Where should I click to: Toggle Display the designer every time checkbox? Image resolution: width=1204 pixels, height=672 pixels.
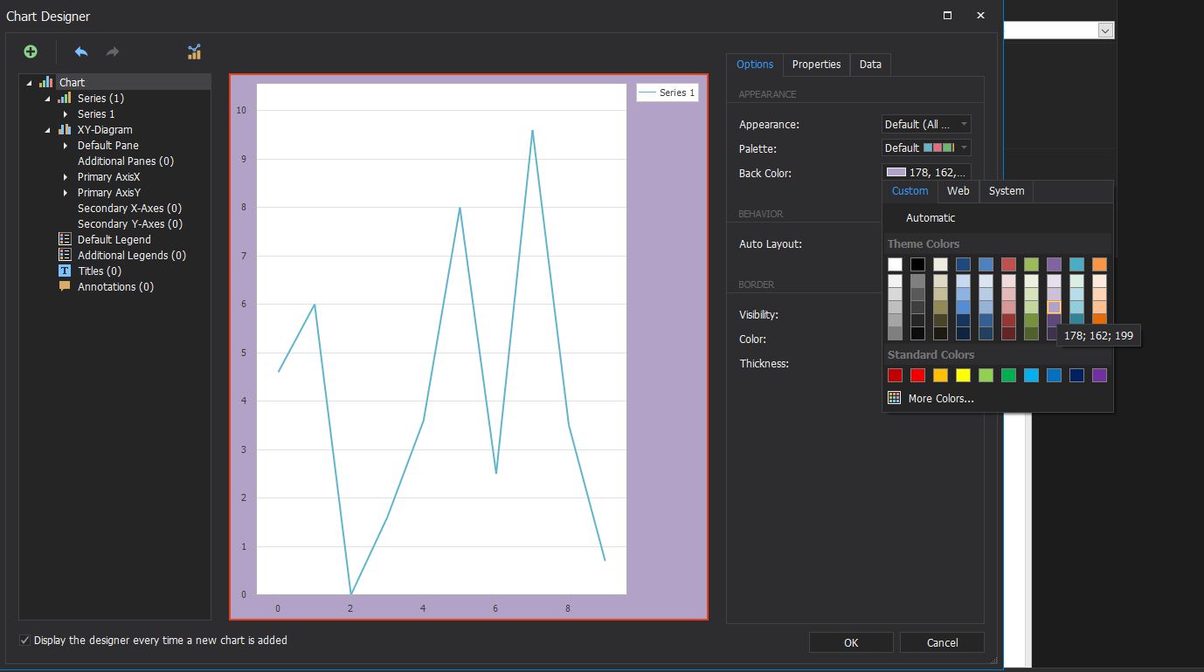pos(25,641)
